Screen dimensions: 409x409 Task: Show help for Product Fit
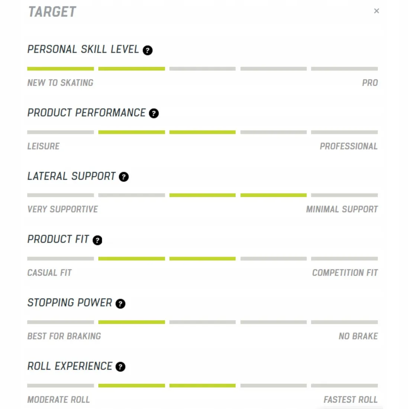[x=97, y=240]
